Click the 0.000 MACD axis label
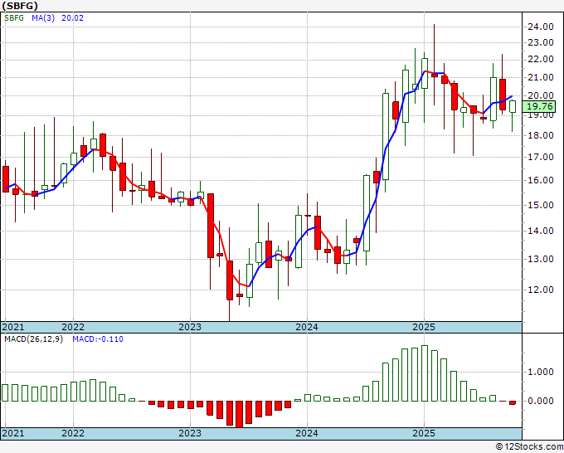 coord(540,401)
